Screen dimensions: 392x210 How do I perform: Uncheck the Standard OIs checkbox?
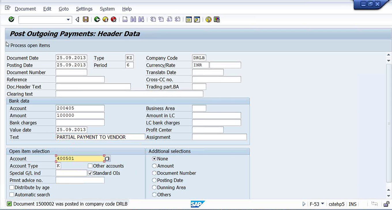(x=90, y=173)
